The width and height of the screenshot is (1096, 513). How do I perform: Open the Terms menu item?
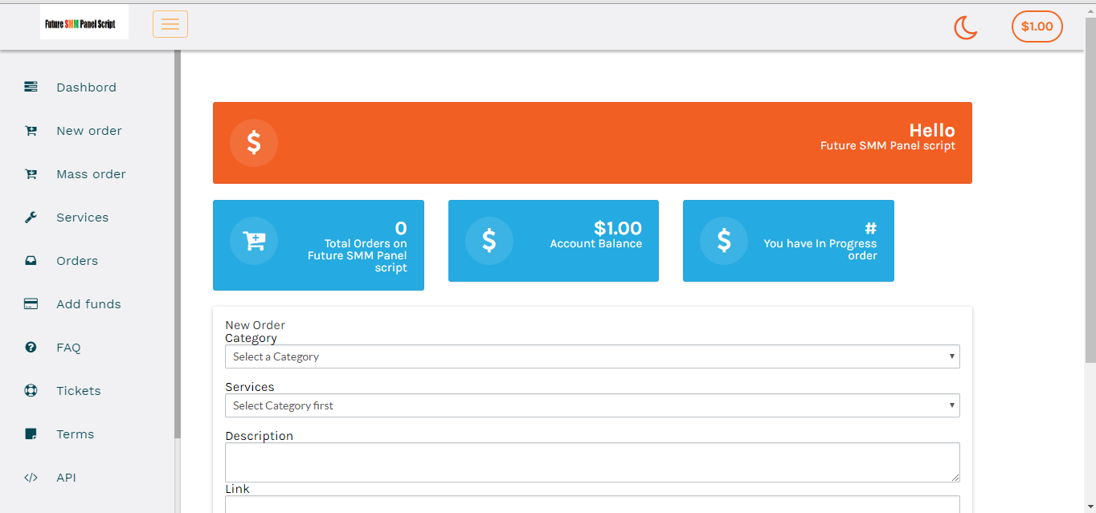tap(75, 434)
